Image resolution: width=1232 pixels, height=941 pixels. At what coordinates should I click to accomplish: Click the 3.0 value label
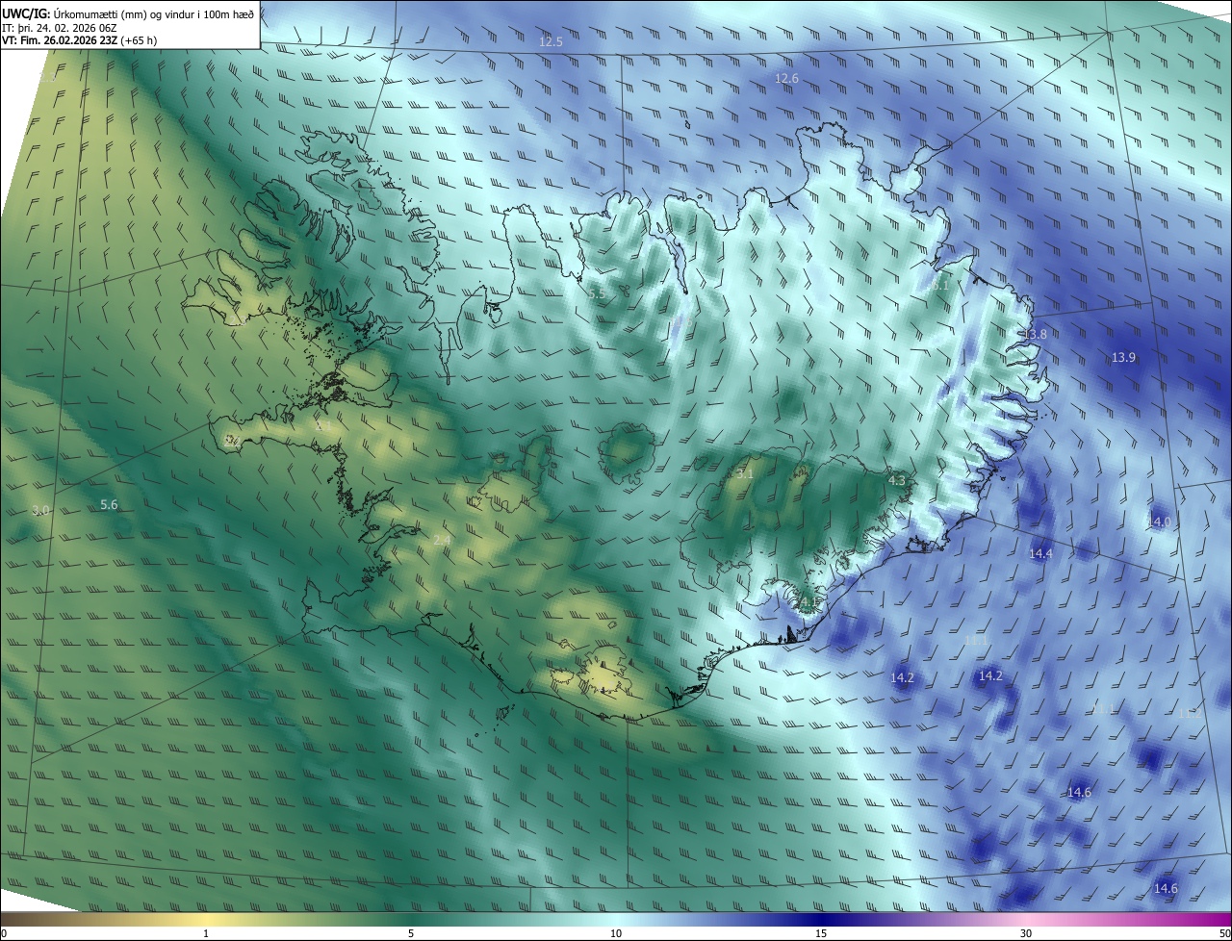pos(39,509)
